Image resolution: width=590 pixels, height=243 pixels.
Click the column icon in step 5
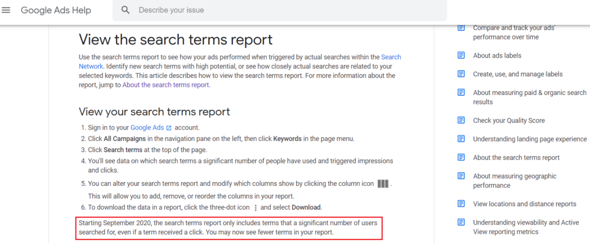point(383,184)
